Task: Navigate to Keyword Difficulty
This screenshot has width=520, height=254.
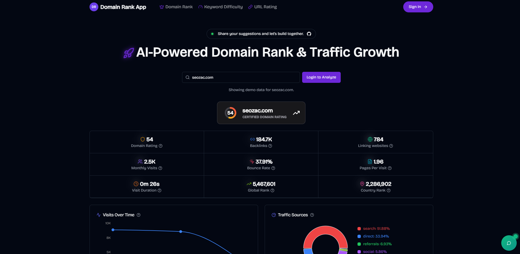Action: pos(223,7)
